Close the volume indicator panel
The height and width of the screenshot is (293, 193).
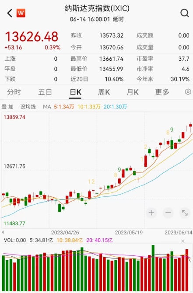[182, 241]
